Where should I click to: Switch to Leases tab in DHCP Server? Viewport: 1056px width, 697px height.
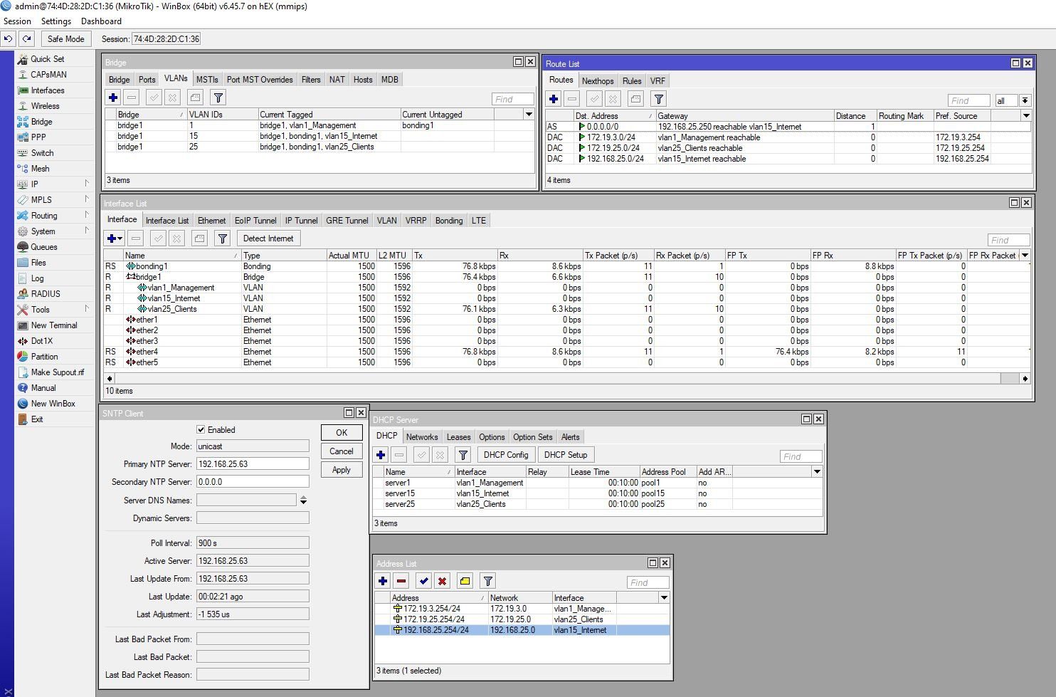[x=458, y=437]
